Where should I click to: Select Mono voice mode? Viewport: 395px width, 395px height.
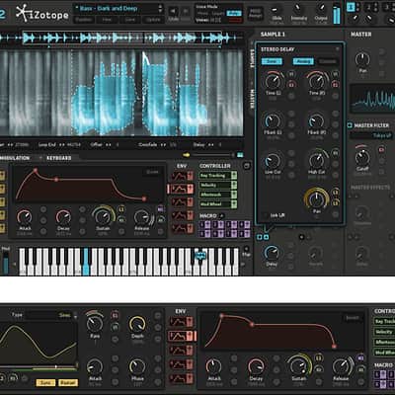click(202, 14)
